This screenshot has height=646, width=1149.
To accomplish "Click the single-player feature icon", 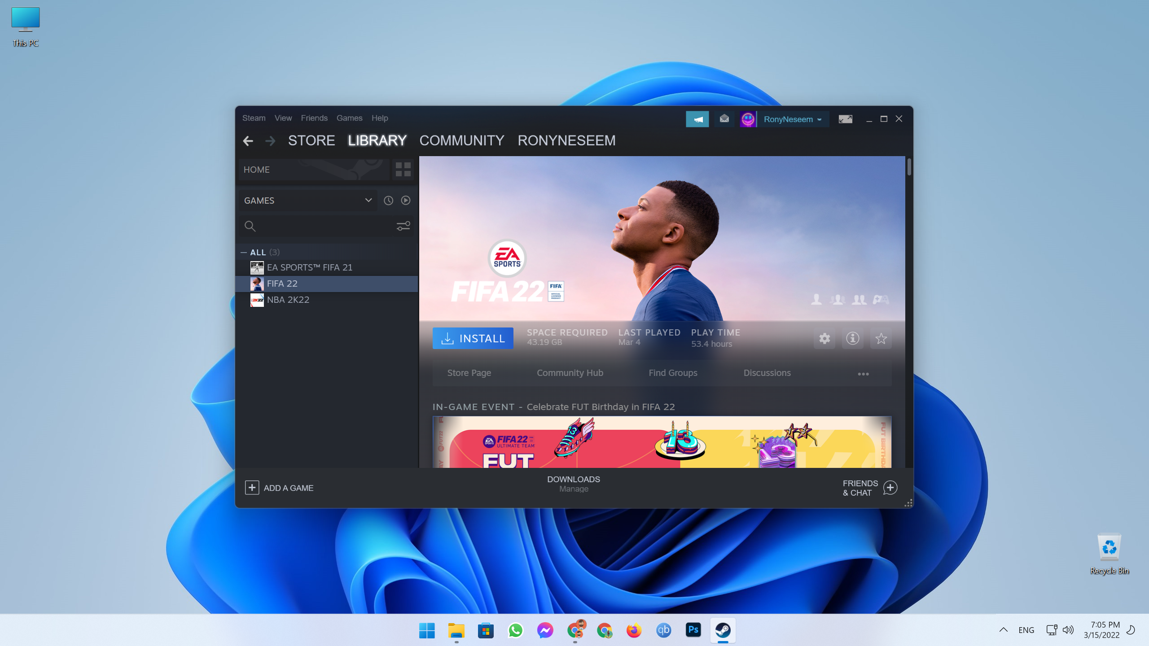I will coord(816,299).
